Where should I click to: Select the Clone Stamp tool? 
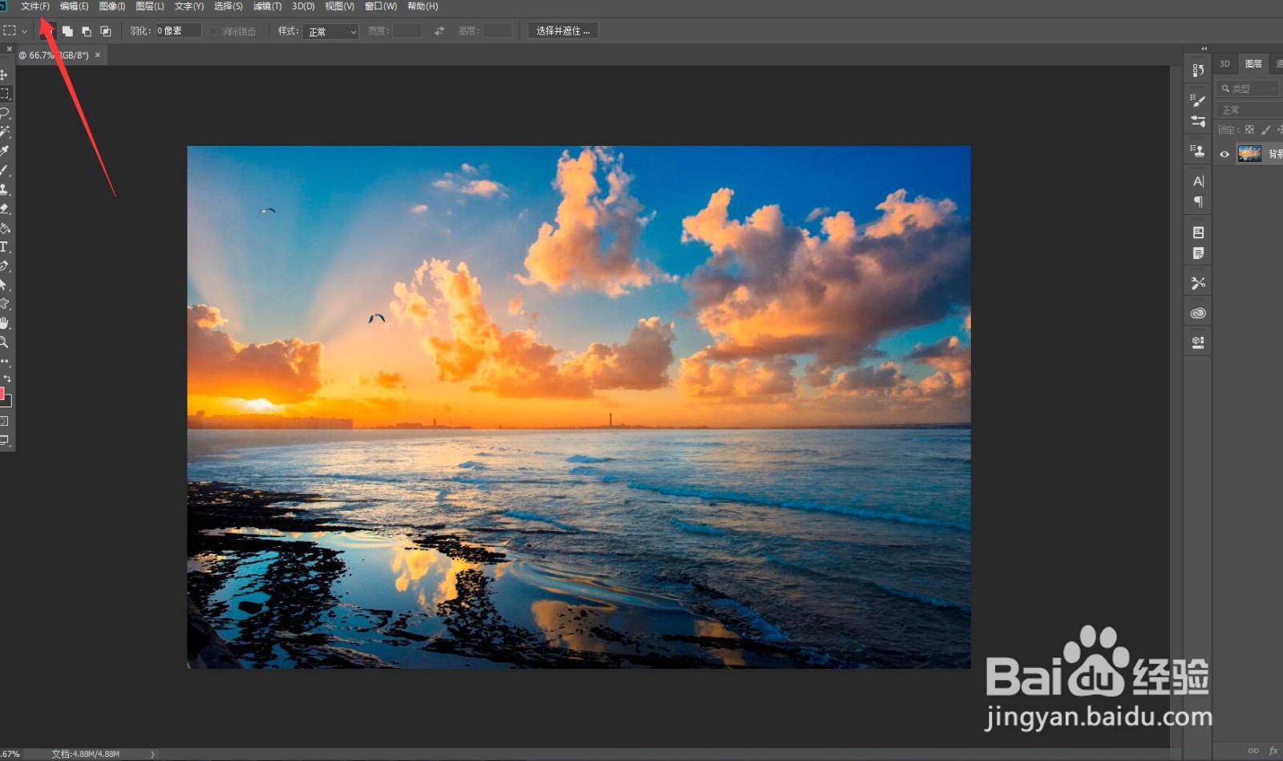(x=5, y=189)
